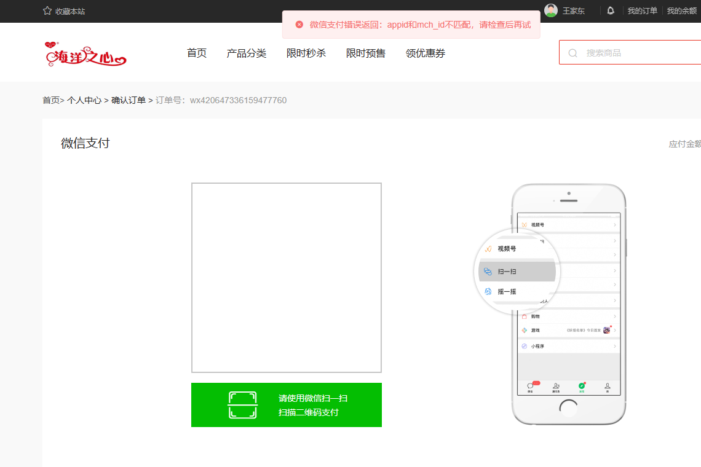Open 限时预售 navigation item
Viewport: 701px width, 467px height.
pyautogui.click(x=366, y=53)
